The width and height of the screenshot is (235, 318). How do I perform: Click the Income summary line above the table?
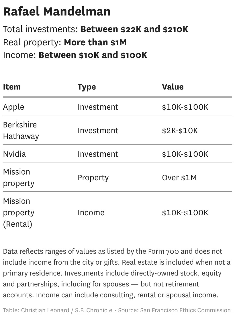click(x=75, y=55)
